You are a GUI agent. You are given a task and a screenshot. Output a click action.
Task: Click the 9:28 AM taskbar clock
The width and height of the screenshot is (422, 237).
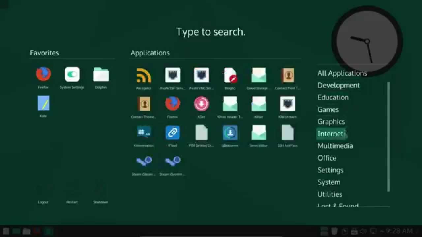pyautogui.click(x=399, y=231)
